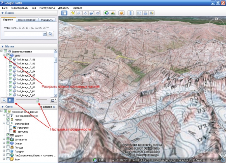
Task: Click the Дороги road icon
Action: (x=12, y=135)
